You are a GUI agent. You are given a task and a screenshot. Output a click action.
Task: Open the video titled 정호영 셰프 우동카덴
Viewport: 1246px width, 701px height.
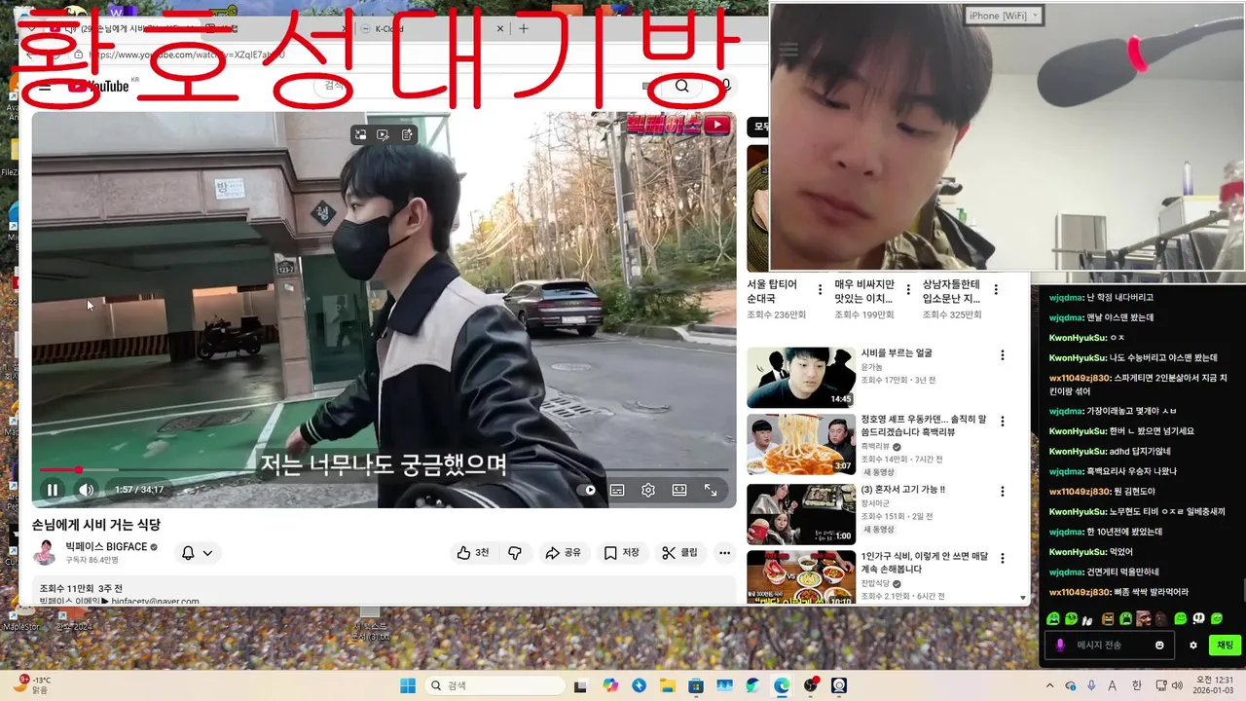[x=923, y=425]
